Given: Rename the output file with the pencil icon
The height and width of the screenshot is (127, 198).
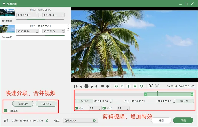Looking at the screenshot, I should point(46,120).
